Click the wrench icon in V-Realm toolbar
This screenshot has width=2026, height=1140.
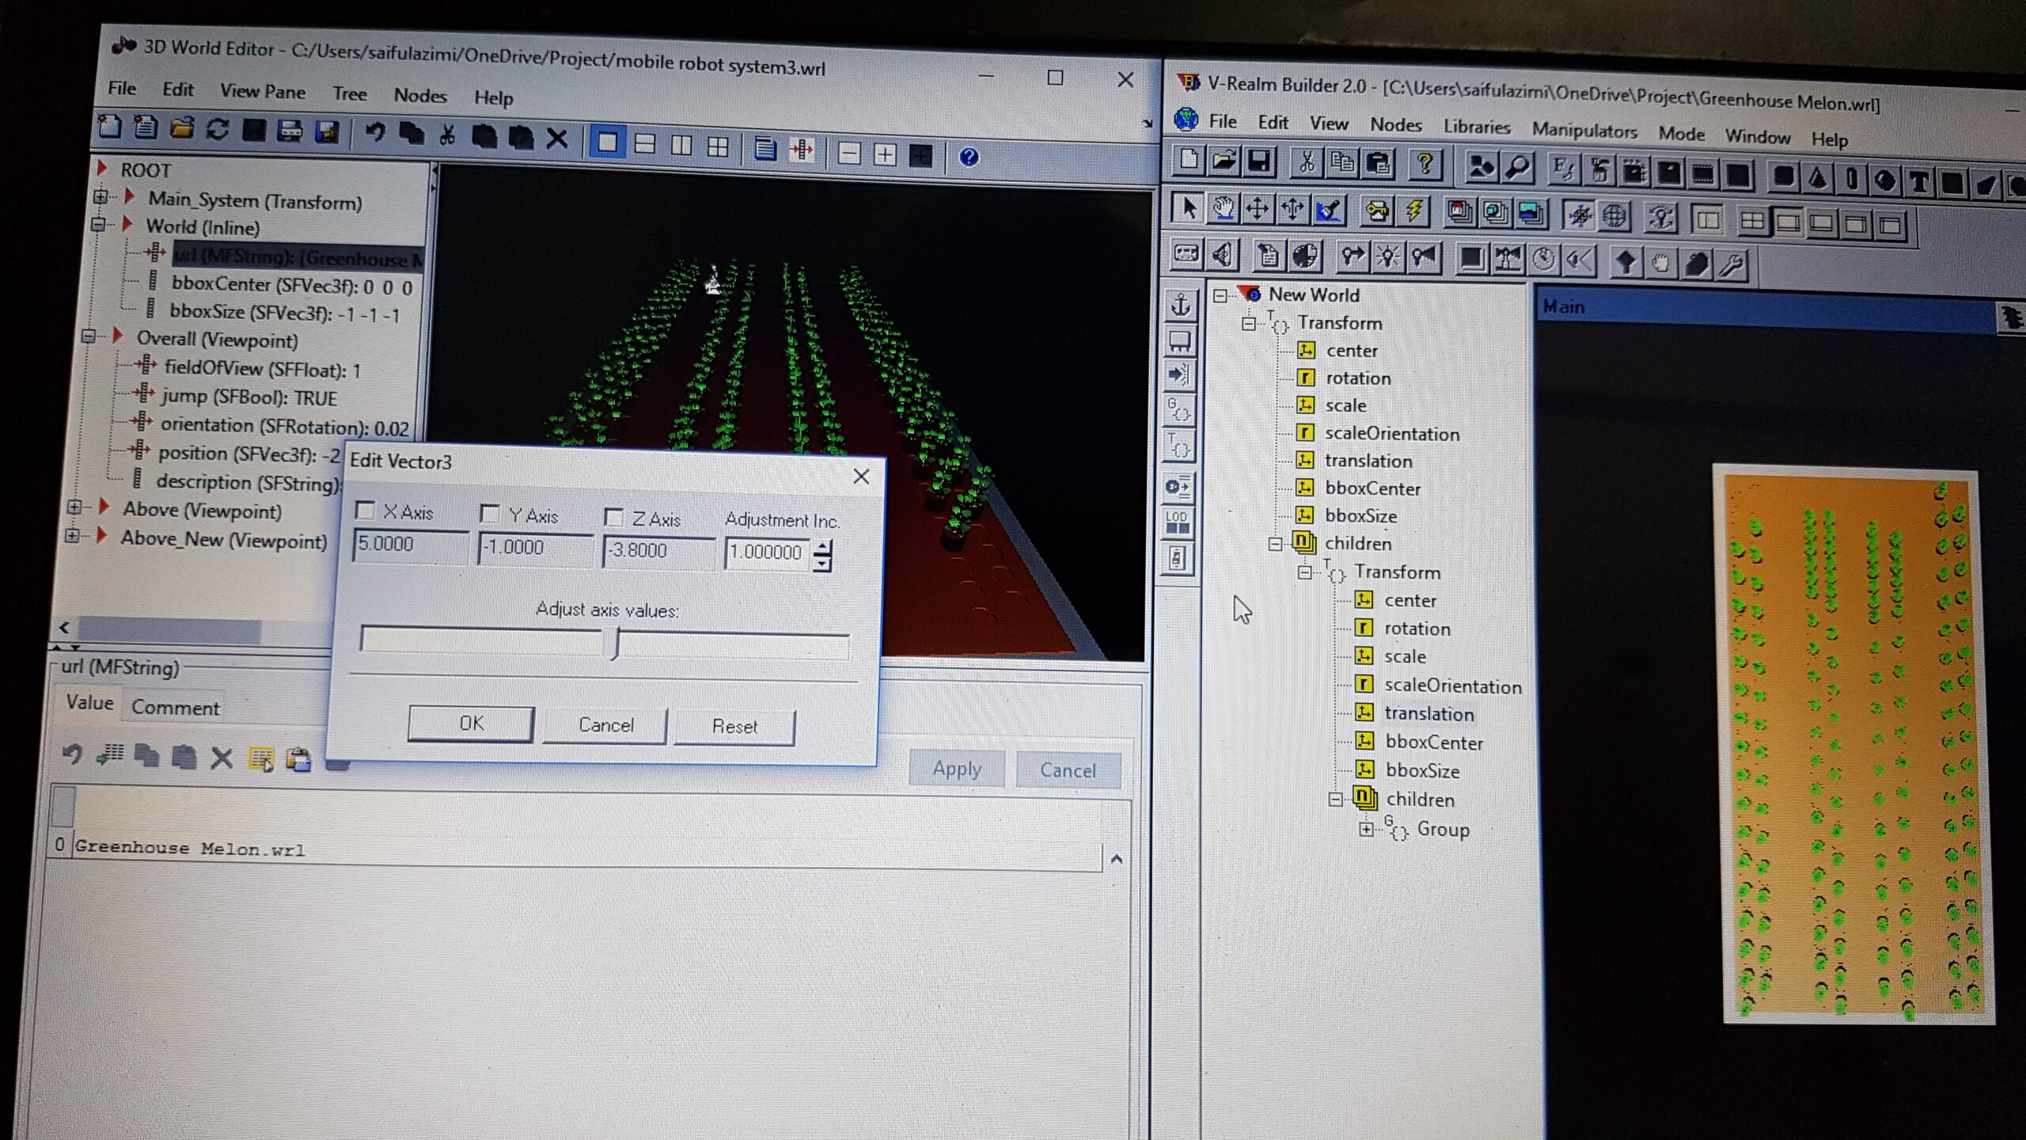[1732, 265]
